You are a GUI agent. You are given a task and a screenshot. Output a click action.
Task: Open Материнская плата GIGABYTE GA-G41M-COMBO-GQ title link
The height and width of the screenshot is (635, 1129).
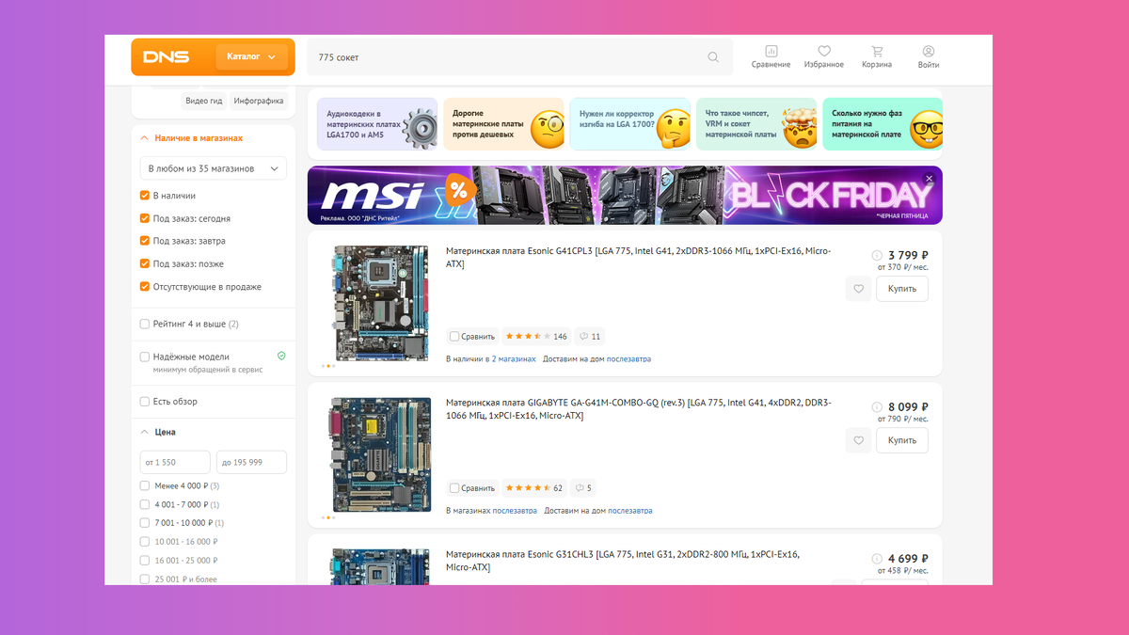(x=639, y=409)
